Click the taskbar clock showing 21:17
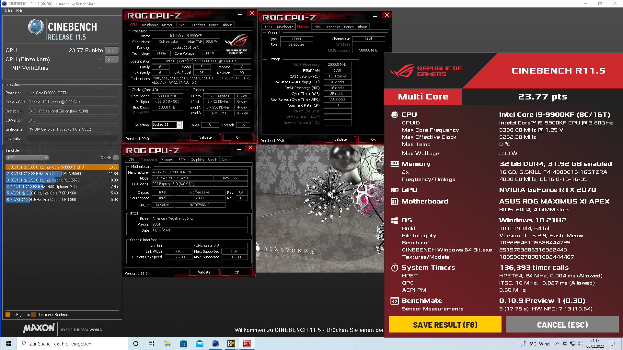623x350 pixels. 595,344
